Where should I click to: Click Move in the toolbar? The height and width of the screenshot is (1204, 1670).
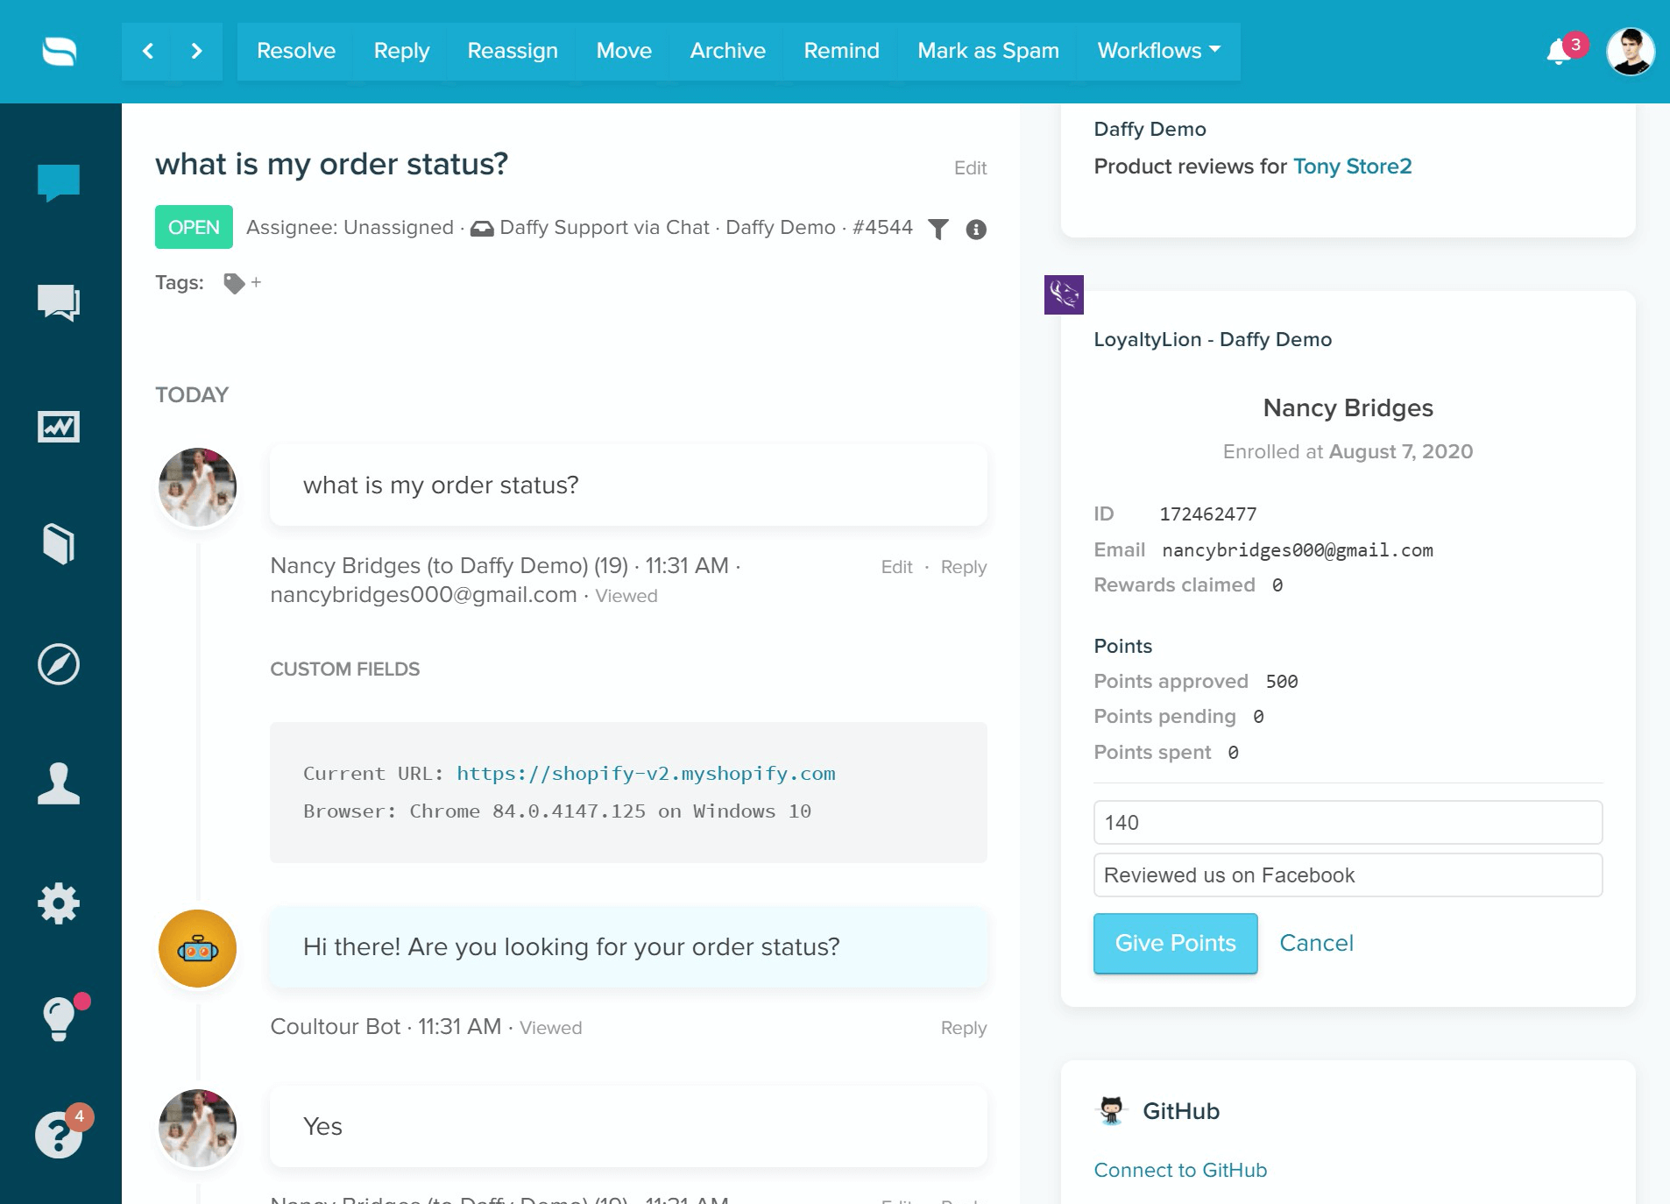[624, 51]
